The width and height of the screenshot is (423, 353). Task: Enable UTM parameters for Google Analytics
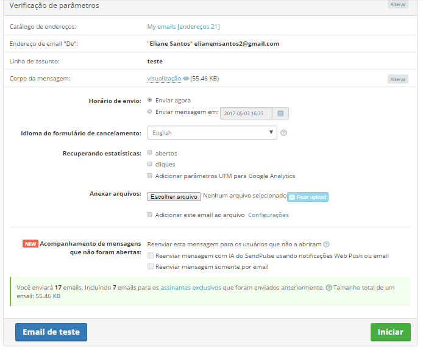tap(150, 176)
